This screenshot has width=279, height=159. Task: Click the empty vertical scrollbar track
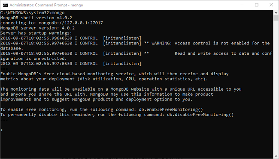click(x=276, y=87)
